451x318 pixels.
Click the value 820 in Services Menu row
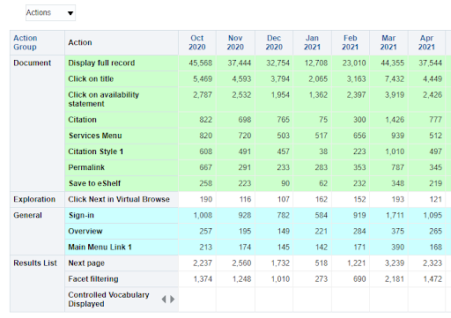coord(206,136)
